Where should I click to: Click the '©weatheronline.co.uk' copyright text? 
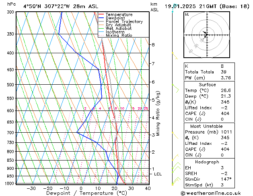click(211, 193)
